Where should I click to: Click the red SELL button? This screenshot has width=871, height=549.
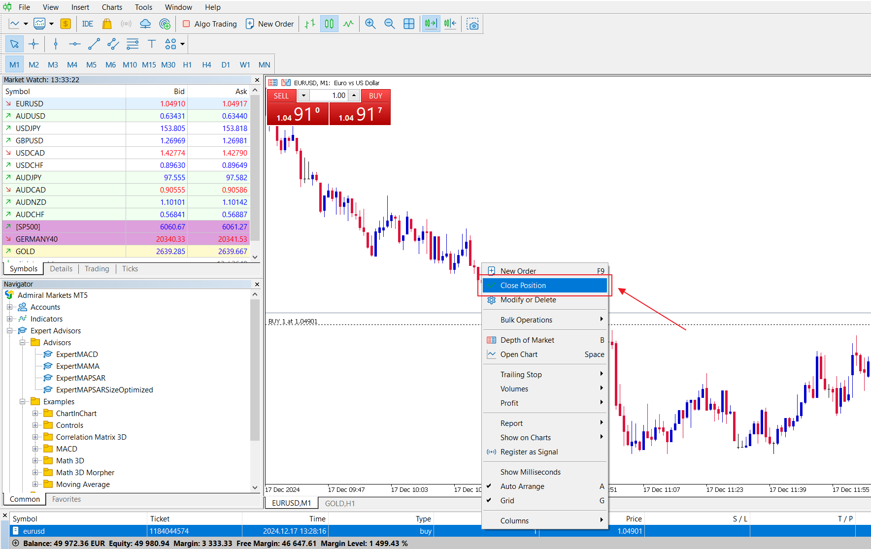[x=281, y=96]
